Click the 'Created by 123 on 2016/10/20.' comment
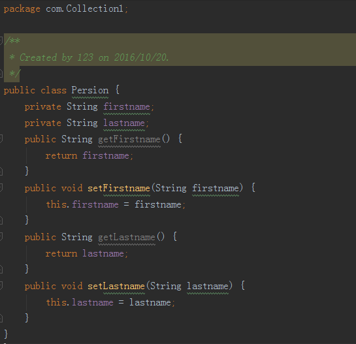The width and height of the screenshot is (356, 344). 94,57
